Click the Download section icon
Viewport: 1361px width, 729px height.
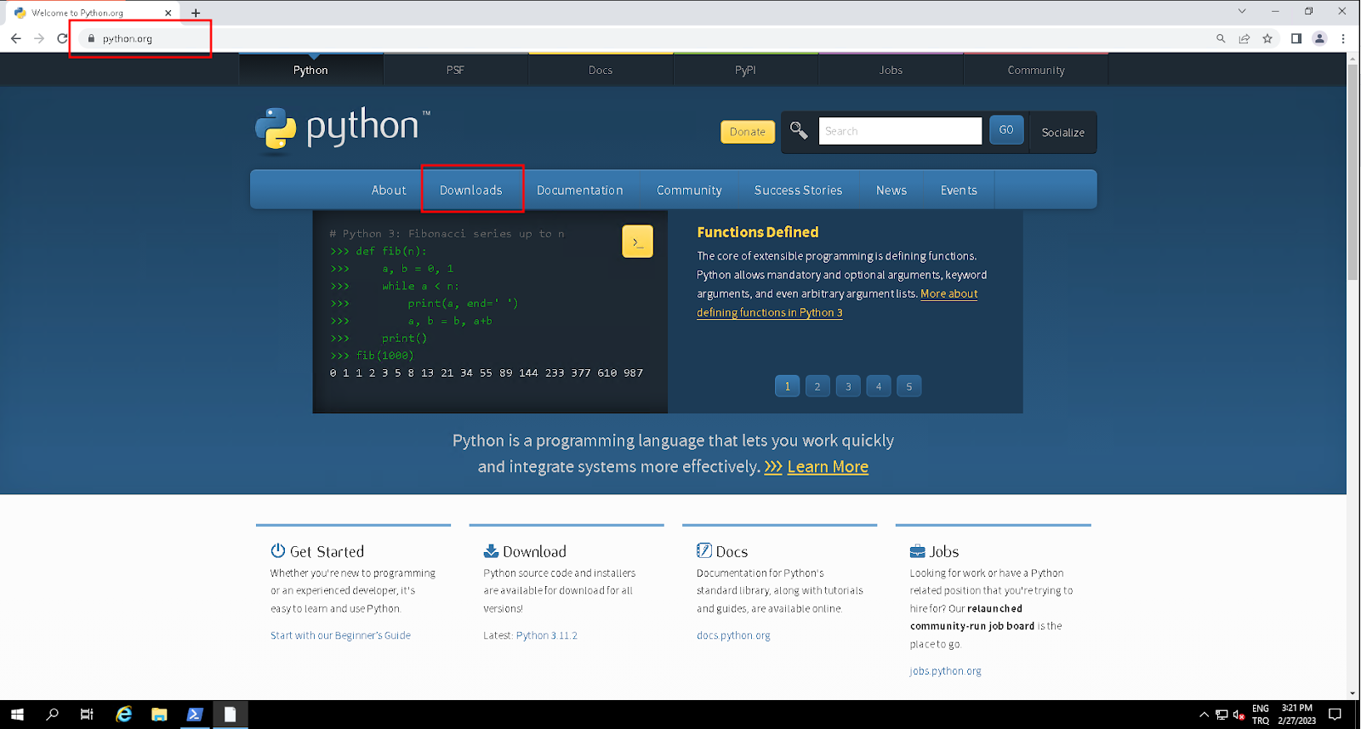[x=491, y=550]
